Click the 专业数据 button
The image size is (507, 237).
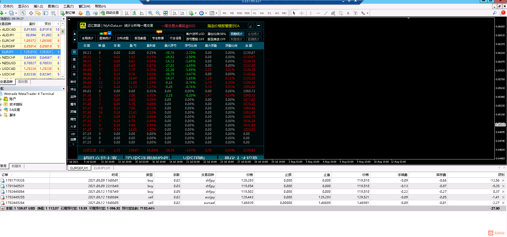pos(158,38)
